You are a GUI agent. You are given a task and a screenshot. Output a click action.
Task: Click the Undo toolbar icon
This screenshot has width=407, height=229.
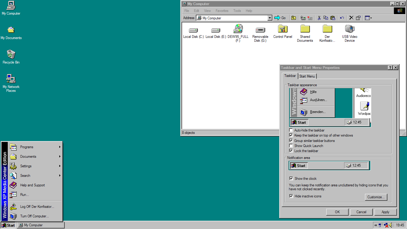[342, 18]
